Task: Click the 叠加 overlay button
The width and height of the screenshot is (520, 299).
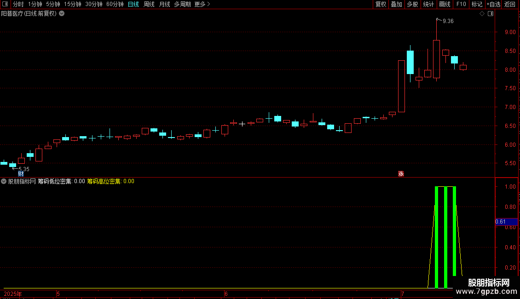Action: click(x=396, y=4)
